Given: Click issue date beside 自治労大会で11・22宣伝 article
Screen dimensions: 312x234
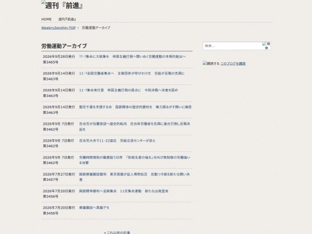Looking at the screenshot, I should click(58, 143).
